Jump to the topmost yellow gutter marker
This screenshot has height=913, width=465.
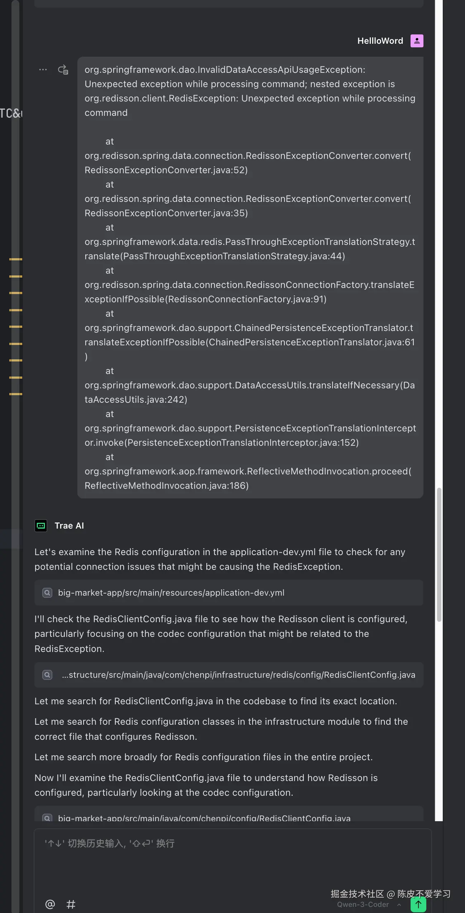pos(16,259)
